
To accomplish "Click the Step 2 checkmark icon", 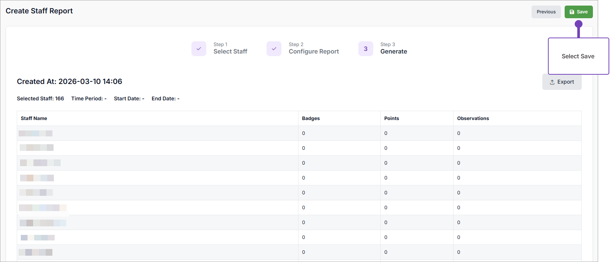I will (x=274, y=49).
